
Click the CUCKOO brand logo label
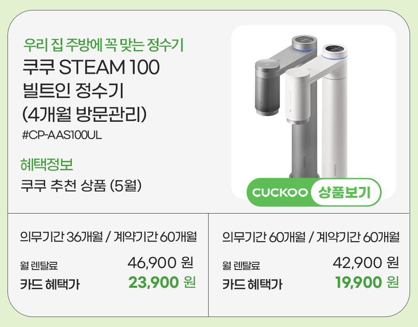tap(280, 193)
